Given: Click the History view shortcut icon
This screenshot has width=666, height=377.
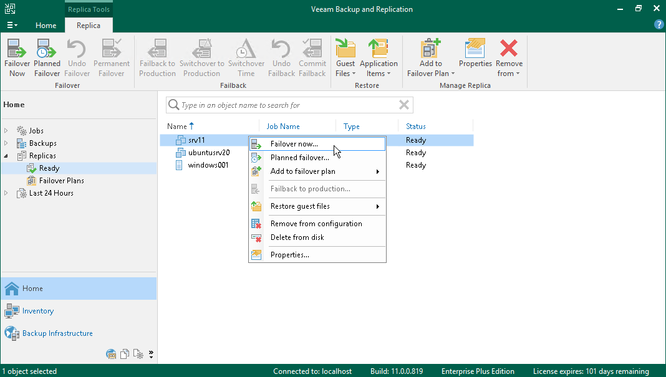Looking at the screenshot, I should [x=138, y=354].
